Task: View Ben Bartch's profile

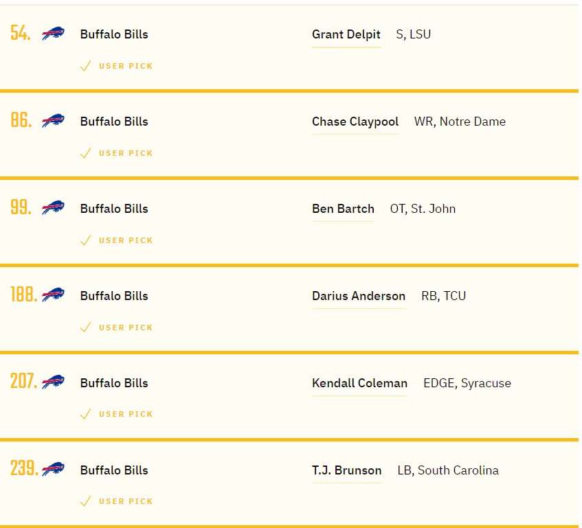Action: point(343,209)
